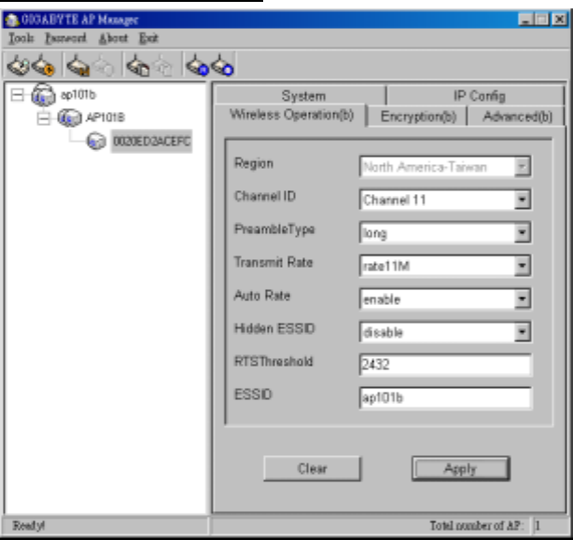Click the 'PreambleType' label

(274, 229)
